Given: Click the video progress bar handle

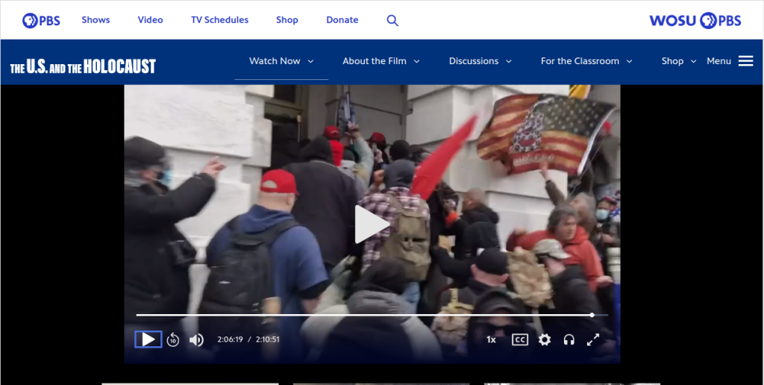Looking at the screenshot, I should click(x=592, y=315).
